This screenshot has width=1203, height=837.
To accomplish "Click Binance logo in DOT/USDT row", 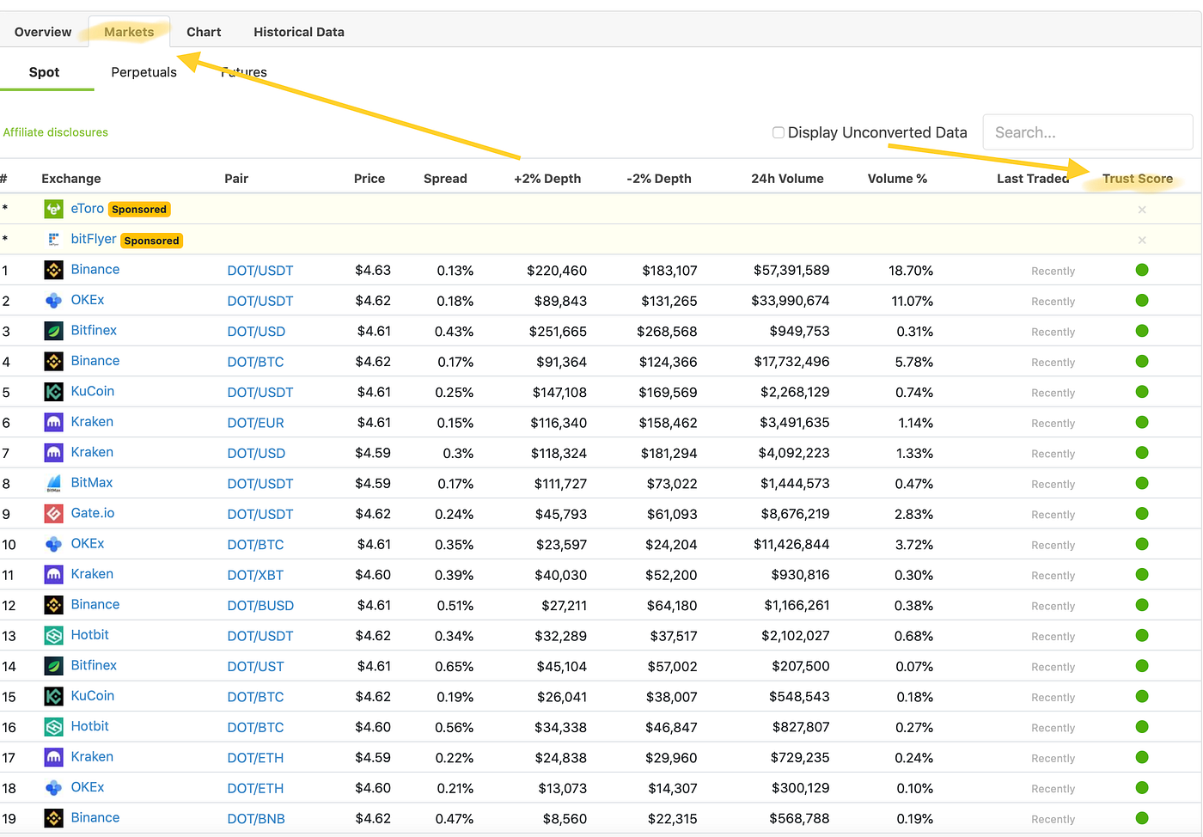I will click(x=53, y=270).
